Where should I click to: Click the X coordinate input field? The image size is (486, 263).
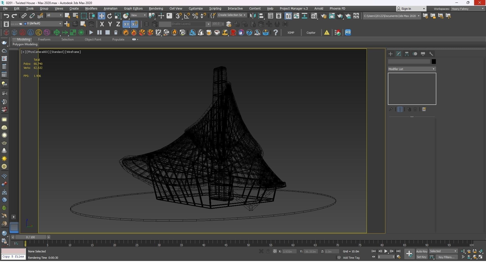[289, 251]
